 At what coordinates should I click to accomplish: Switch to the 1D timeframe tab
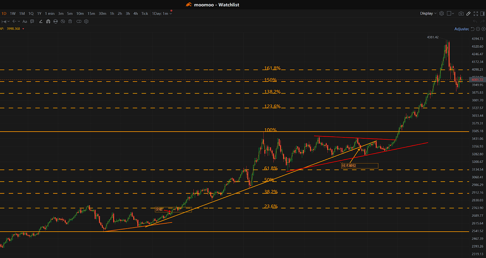click(x=4, y=13)
